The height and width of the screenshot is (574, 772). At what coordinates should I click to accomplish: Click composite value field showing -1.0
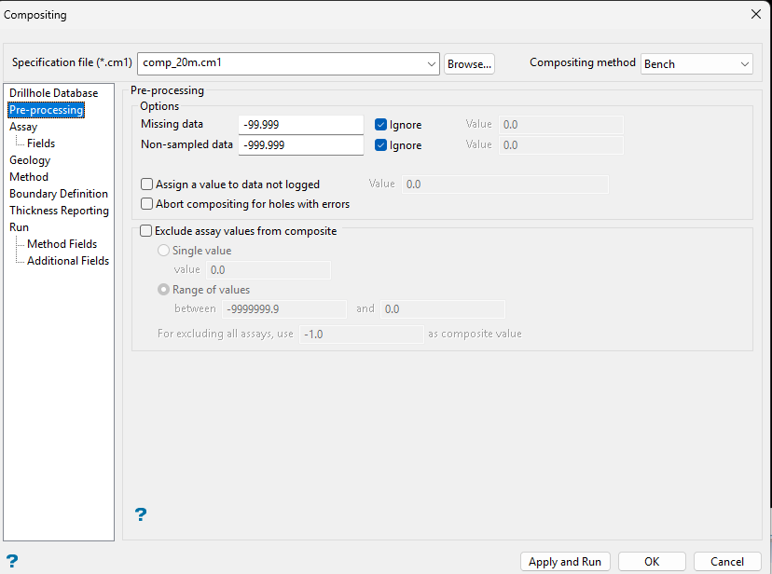click(362, 335)
